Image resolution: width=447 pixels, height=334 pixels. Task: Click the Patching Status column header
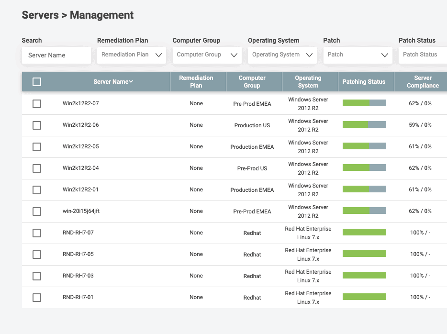[365, 81]
